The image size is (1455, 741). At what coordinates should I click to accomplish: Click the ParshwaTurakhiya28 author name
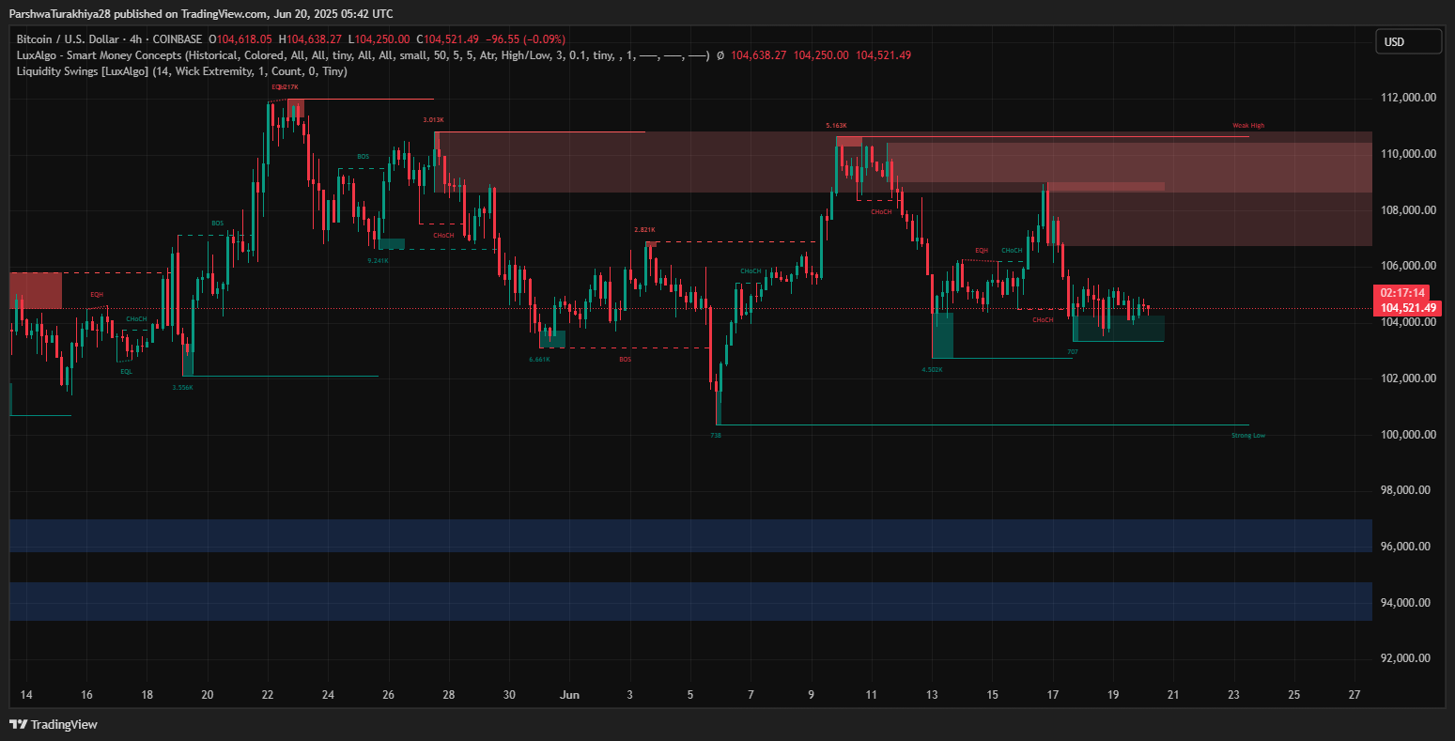(57, 13)
